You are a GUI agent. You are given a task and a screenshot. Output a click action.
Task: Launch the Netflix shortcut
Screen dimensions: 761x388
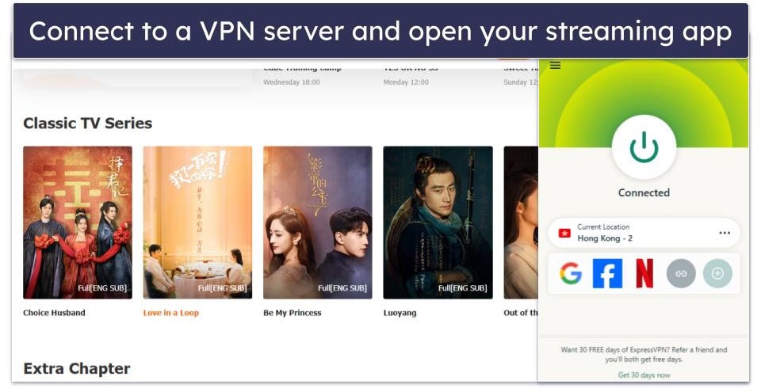click(x=644, y=274)
